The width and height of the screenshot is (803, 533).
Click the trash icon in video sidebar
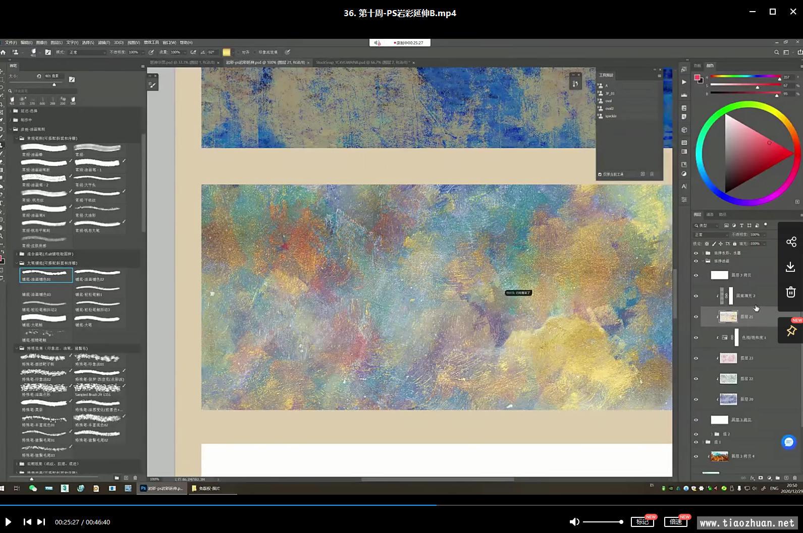pos(790,292)
